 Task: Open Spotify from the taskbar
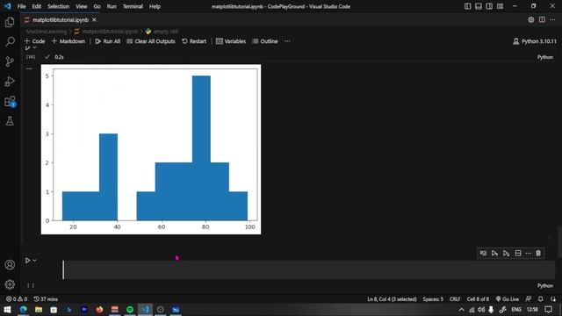[x=130, y=310]
